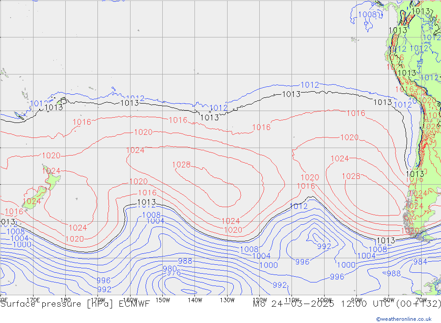
Task: Click the 80W longitude label
Action: 389,300
